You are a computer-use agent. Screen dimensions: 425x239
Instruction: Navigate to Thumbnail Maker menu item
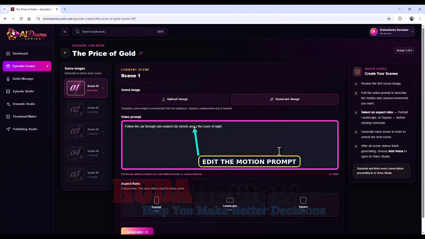tap(27, 117)
